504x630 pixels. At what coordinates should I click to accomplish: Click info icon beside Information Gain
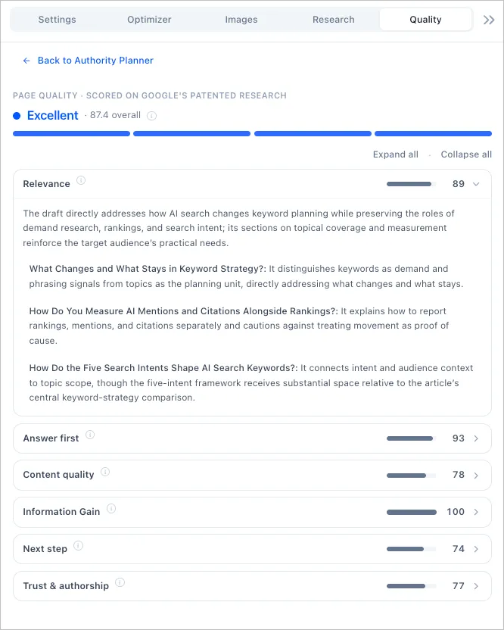111,509
